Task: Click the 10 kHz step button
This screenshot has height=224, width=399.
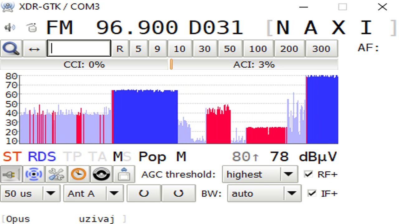Action: pos(180,49)
